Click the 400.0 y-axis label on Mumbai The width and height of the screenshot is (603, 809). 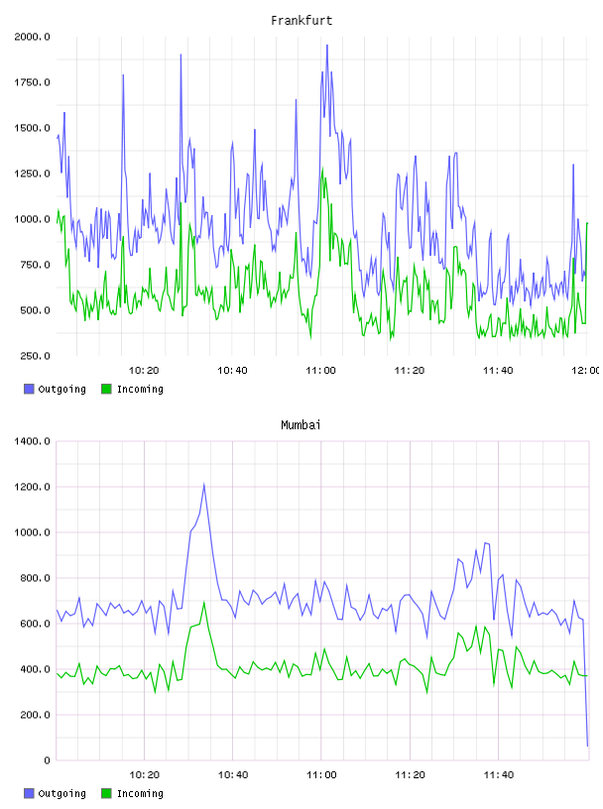coord(35,669)
